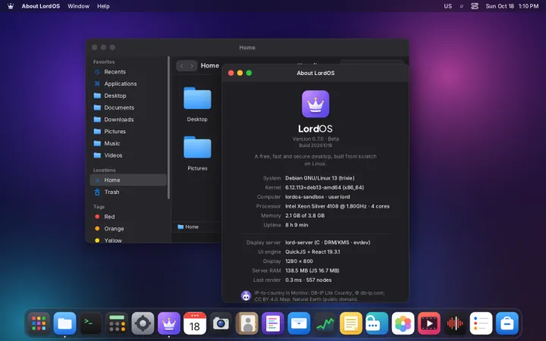
Task: Select Home under Locations in sidebar
Action: pos(128,180)
